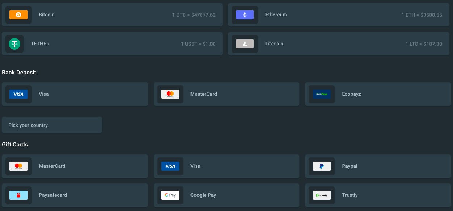Select the MasterCard label under Bank Deposit
The image size is (453, 211).
click(x=204, y=94)
